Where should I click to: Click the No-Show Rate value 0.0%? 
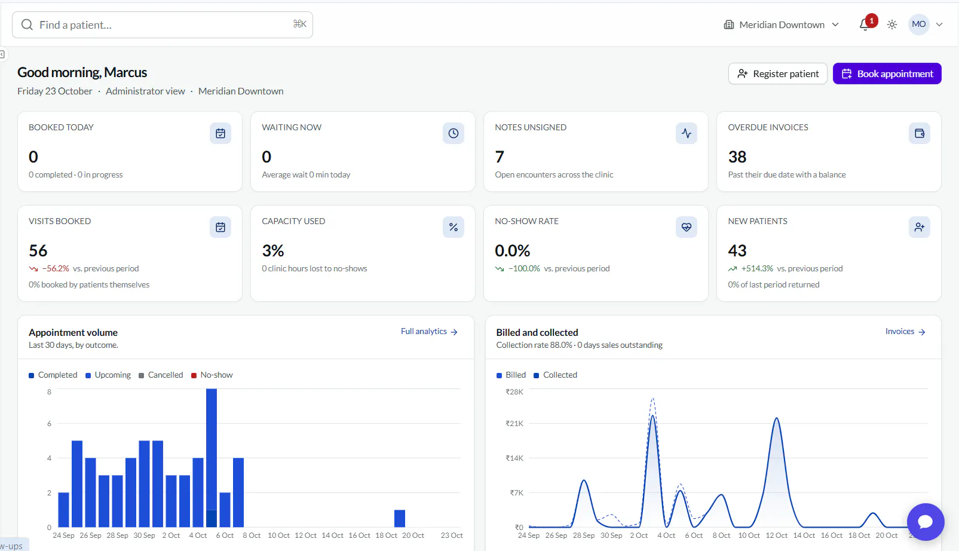[x=513, y=250]
